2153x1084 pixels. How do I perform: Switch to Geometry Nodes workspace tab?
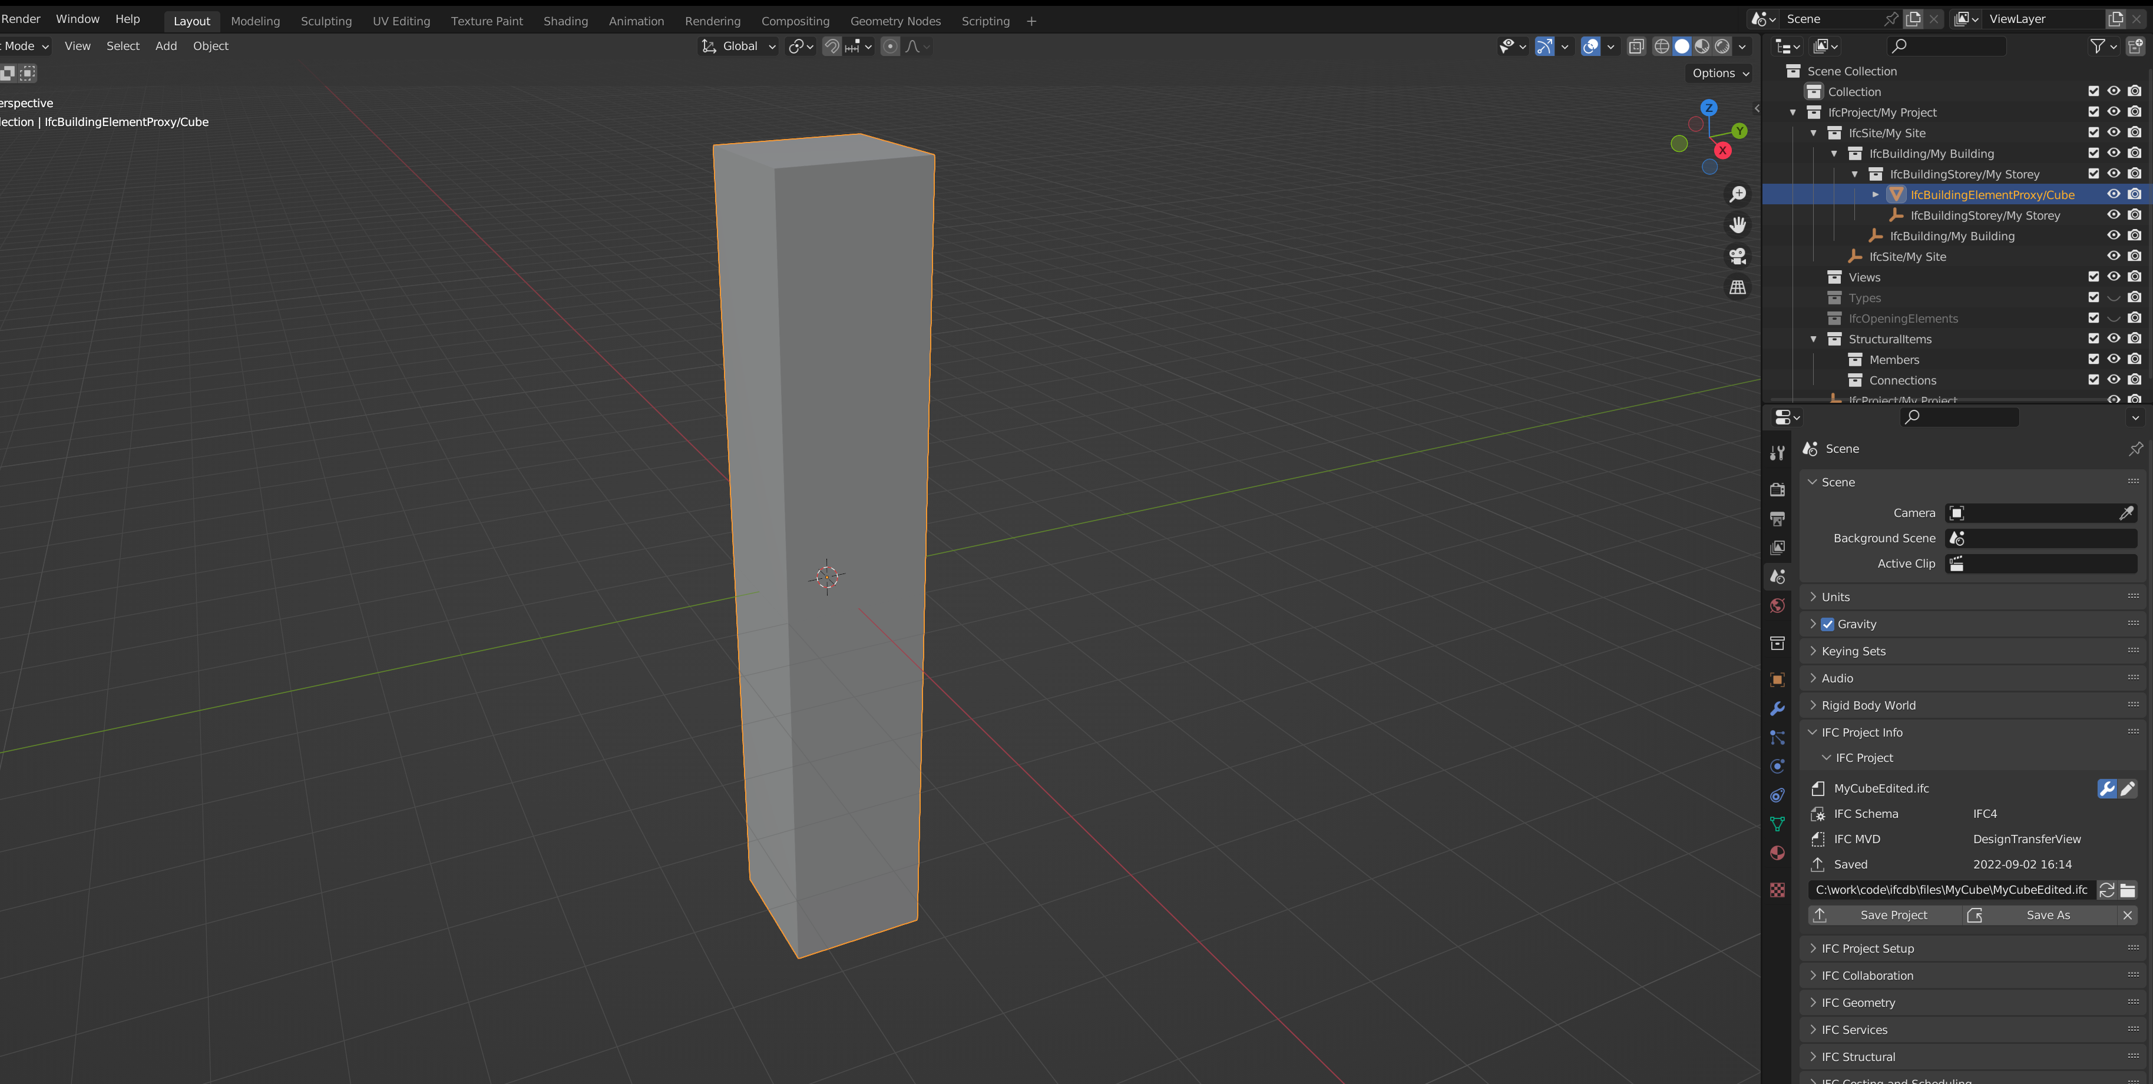pos(895,21)
